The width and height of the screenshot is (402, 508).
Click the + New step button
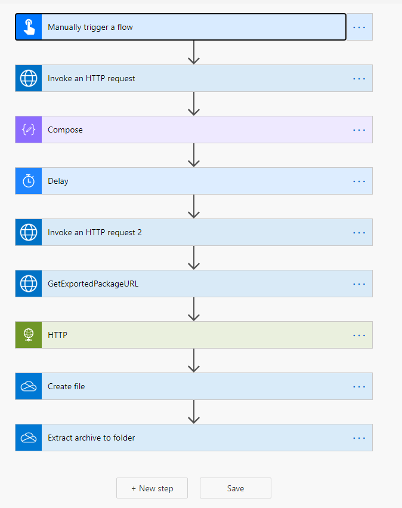152,488
